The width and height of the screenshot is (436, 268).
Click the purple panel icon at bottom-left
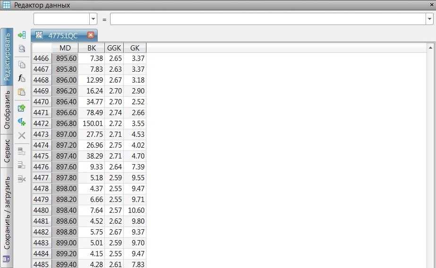pos(6,259)
